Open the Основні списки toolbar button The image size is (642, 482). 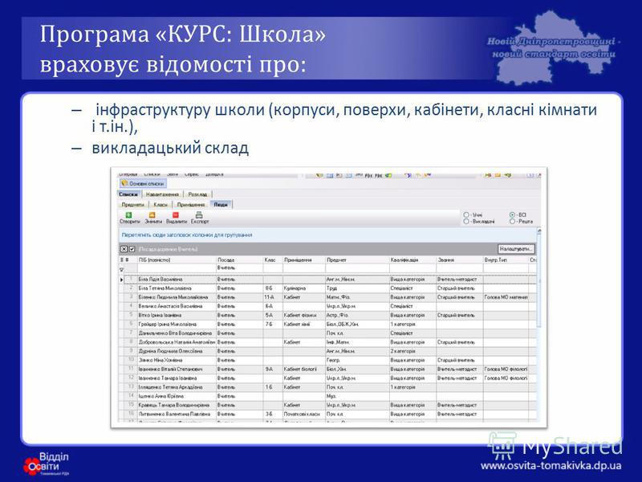pos(143,184)
